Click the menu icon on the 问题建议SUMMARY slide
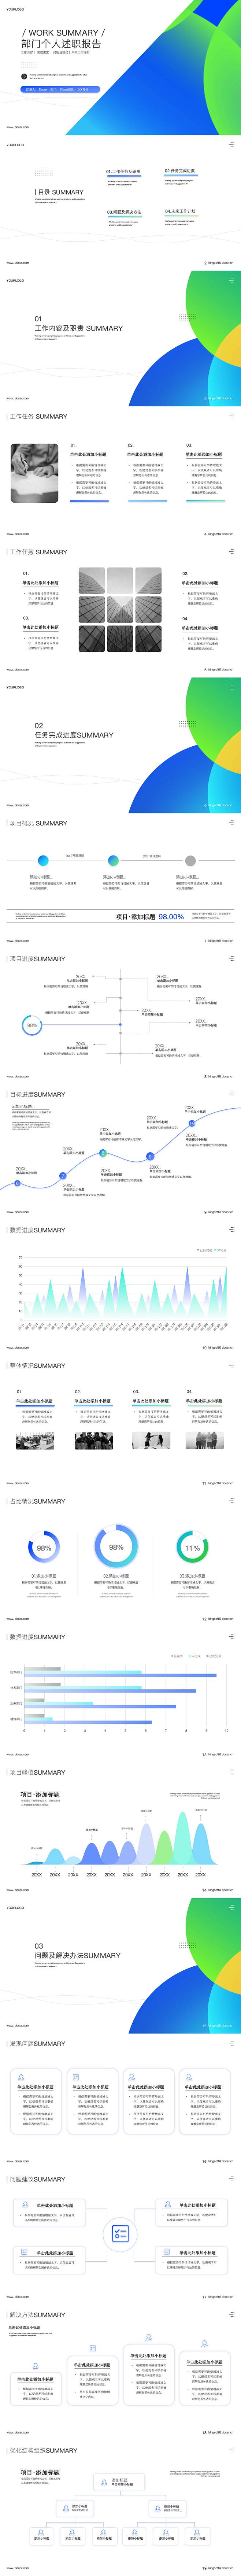The image size is (241, 2576). click(232, 2179)
